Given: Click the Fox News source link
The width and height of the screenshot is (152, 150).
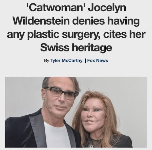Looking at the screenshot, I should coord(98,60).
